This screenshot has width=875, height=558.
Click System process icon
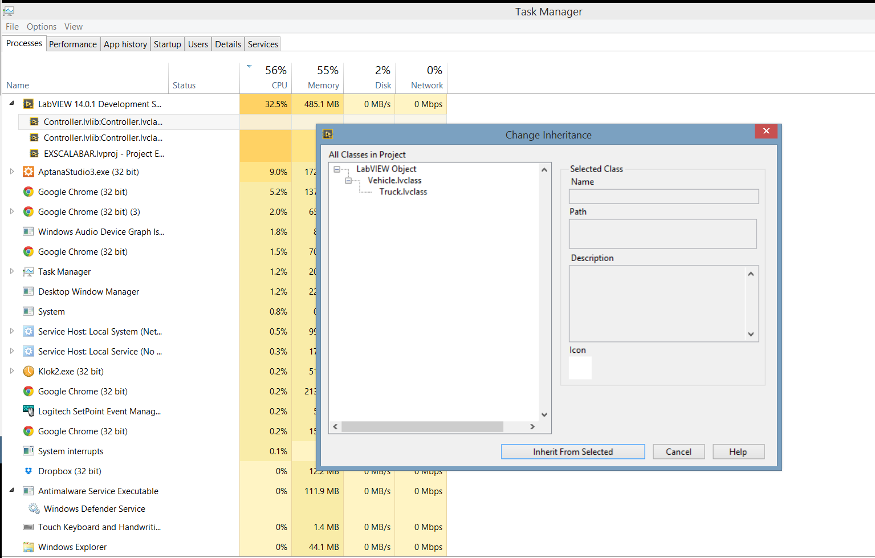(x=28, y=311)
